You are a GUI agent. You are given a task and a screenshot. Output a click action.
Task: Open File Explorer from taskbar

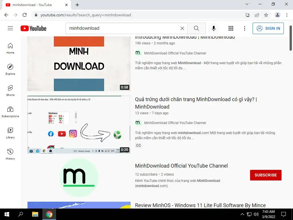(35, 214)
